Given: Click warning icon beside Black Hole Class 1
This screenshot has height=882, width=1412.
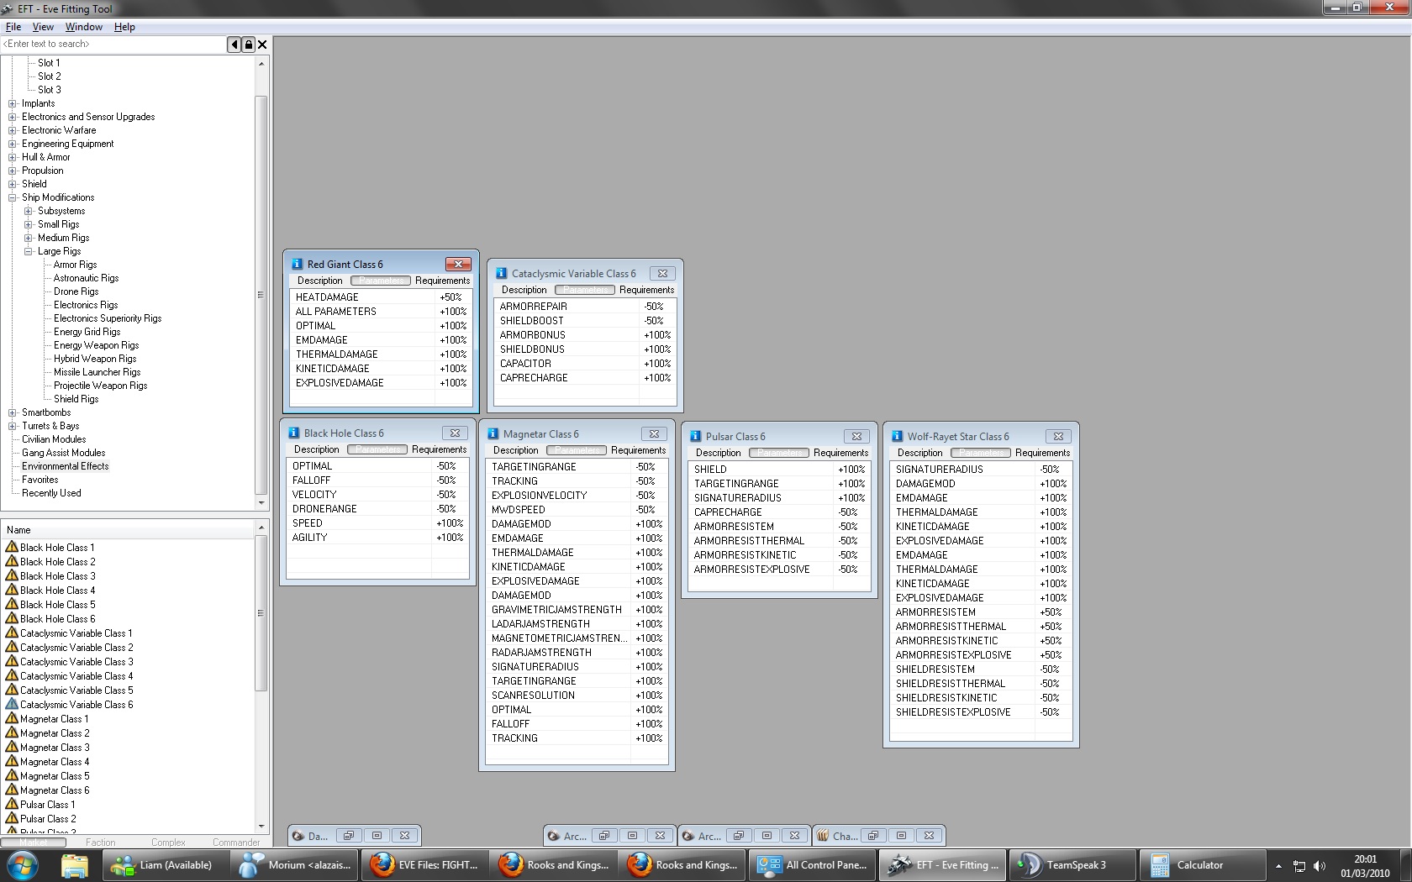Looking at the screenshot, I should [x=12, y=547].
